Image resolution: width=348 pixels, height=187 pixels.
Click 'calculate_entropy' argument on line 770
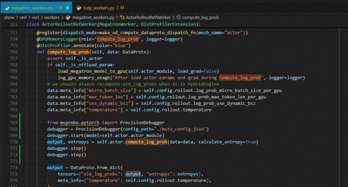[x=220, y=142]
